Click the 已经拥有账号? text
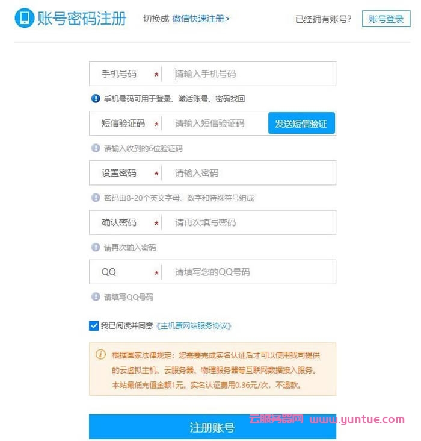The image size is (421, 441). coord(324,19)
